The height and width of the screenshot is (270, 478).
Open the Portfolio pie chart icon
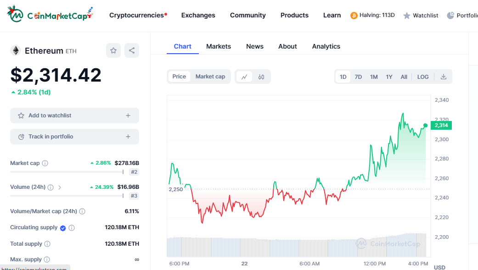[450, 16]
